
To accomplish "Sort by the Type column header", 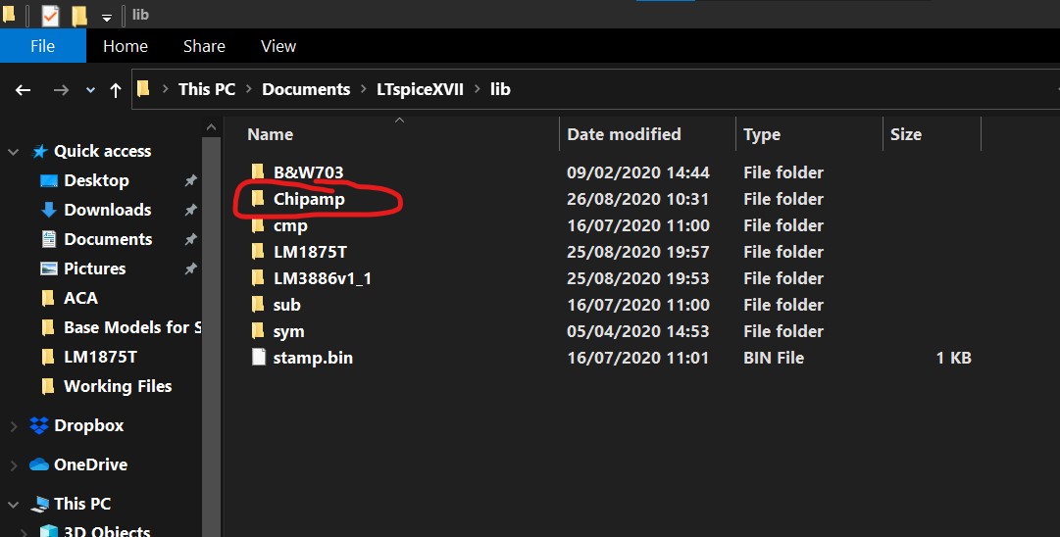I will point(762,134).
